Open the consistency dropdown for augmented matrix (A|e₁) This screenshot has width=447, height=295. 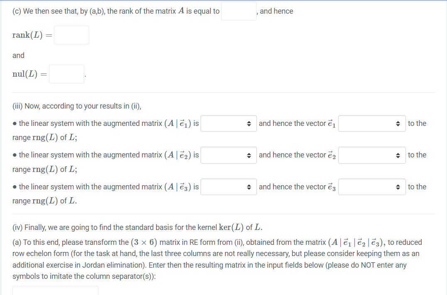point(228,123)
